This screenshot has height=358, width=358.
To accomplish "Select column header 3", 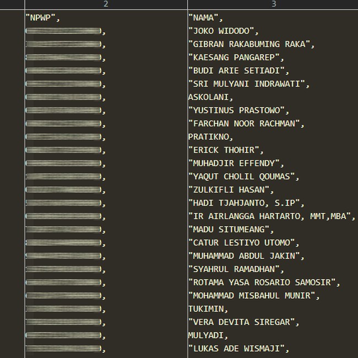I will coord(273,4).
